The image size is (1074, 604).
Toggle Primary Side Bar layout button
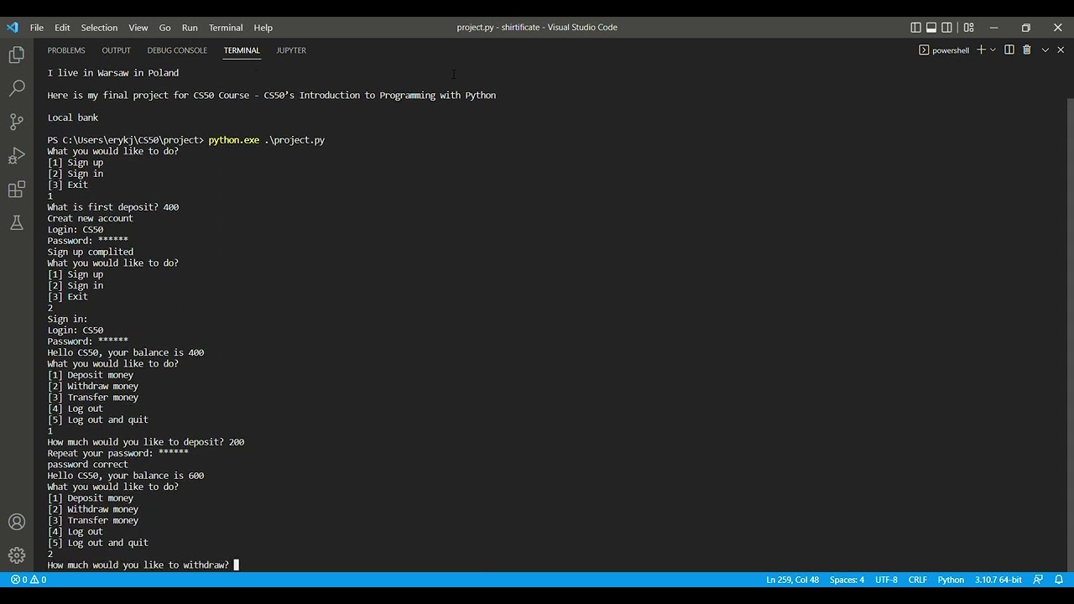(915, 28)
